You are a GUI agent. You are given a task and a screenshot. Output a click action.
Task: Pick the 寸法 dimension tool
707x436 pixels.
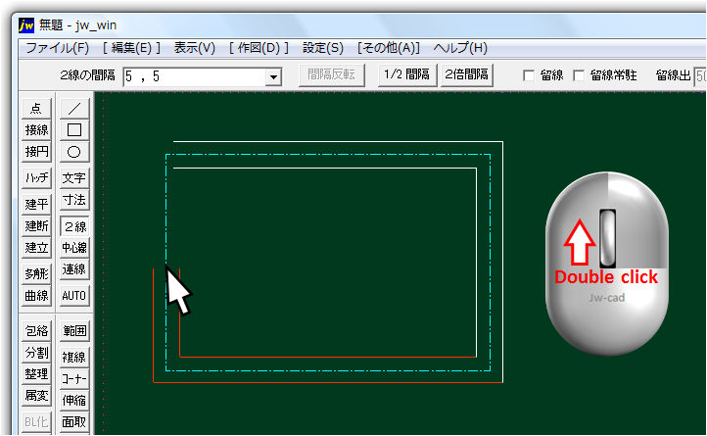tap(74, 200)
